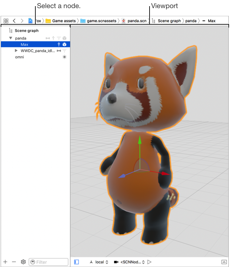Click the omni light sun icon
This screenshot has height=267, width=230.
(x=64, y=57)
